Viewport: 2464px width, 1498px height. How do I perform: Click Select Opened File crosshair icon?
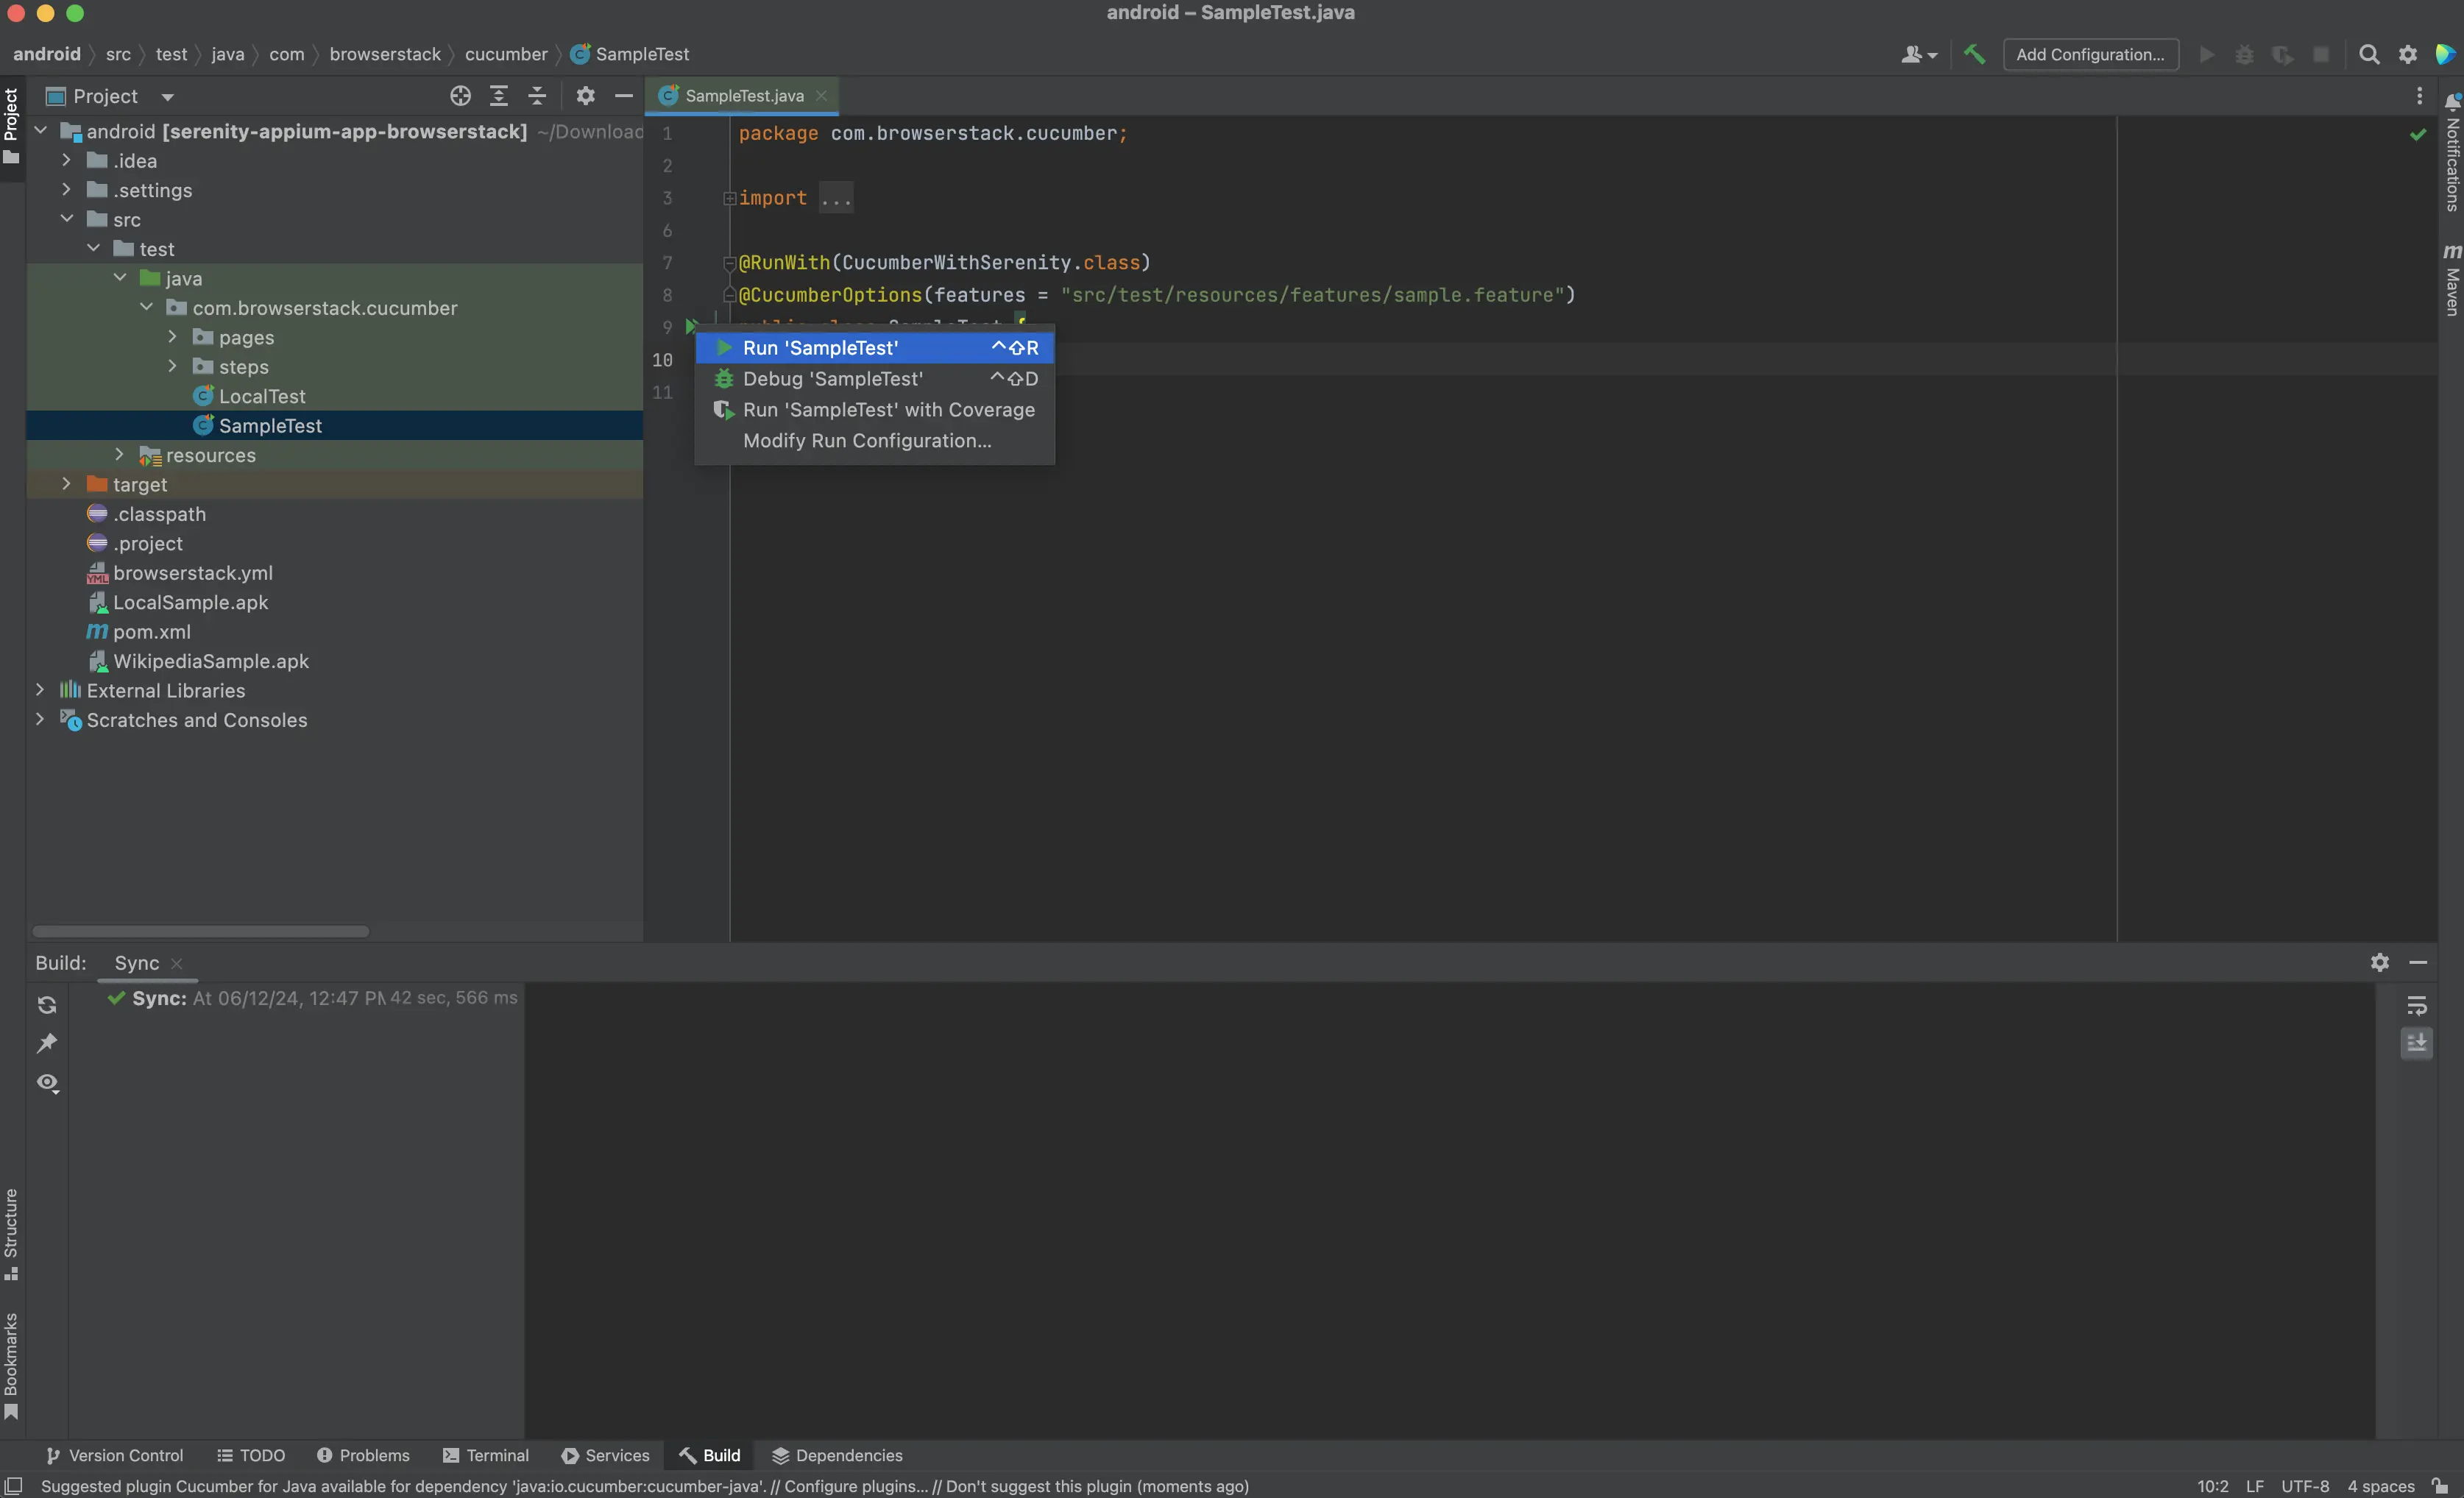coord(460,96)
